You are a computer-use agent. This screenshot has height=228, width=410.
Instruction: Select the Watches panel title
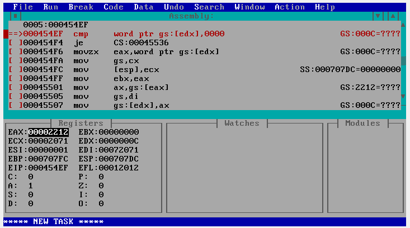[x=242, y=123]
